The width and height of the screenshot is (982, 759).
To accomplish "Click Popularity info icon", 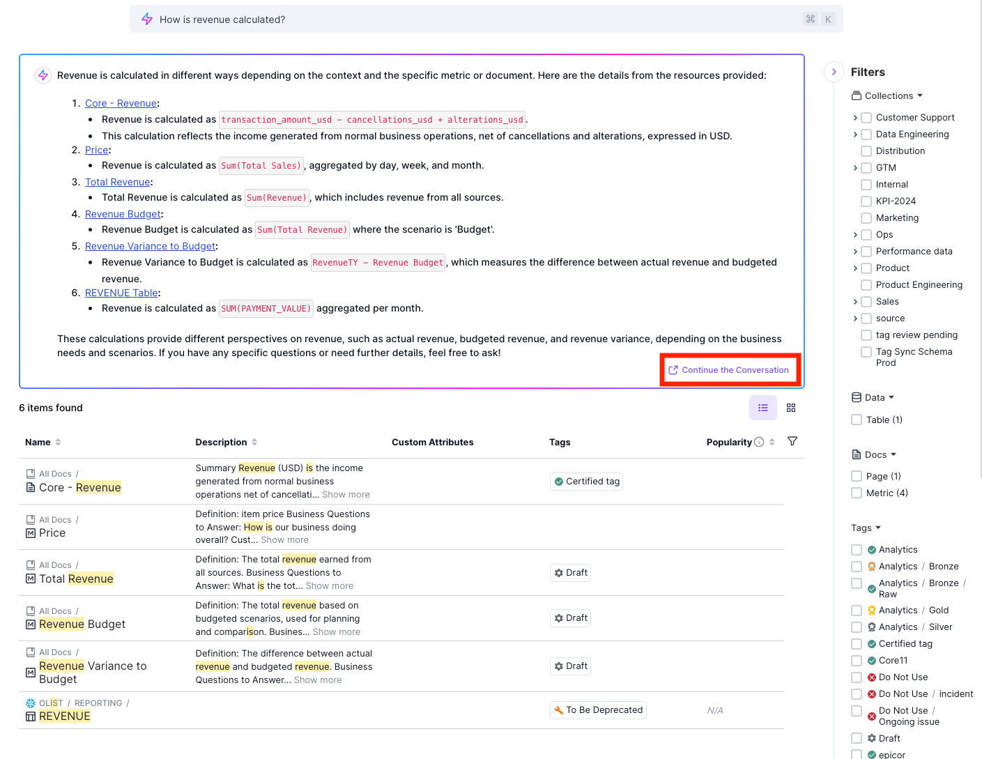I will tap(759, 442).
